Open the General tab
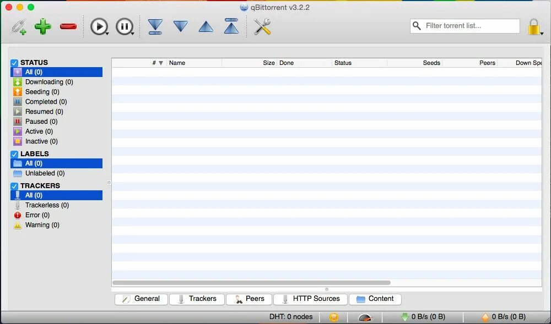 click(x=141, y=299)
